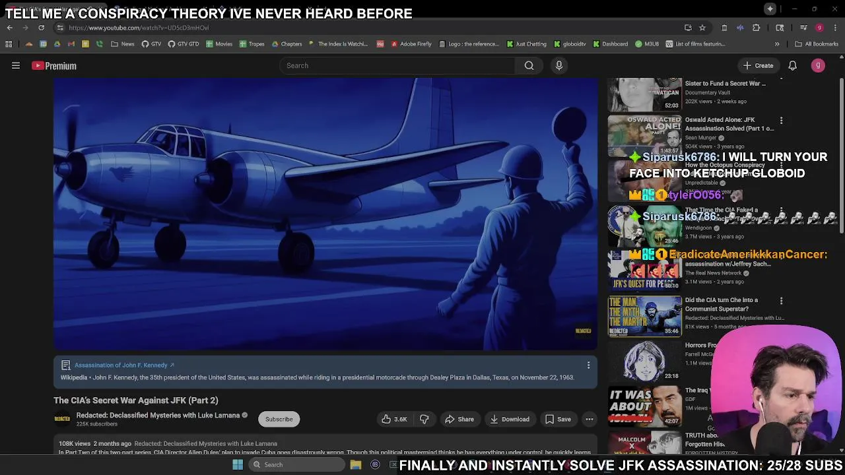
Task: Dislike the video with thumbs-down
Action: pos(424,419)
